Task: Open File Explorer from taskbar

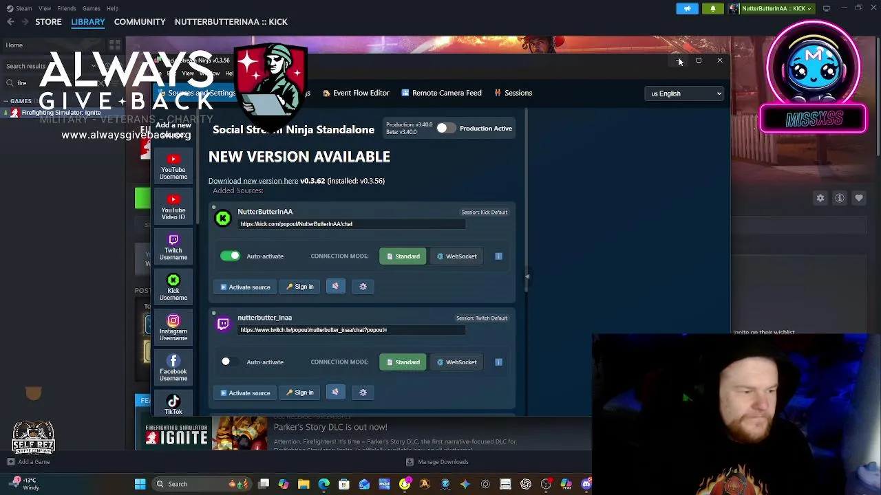Action: click(304, 484)
